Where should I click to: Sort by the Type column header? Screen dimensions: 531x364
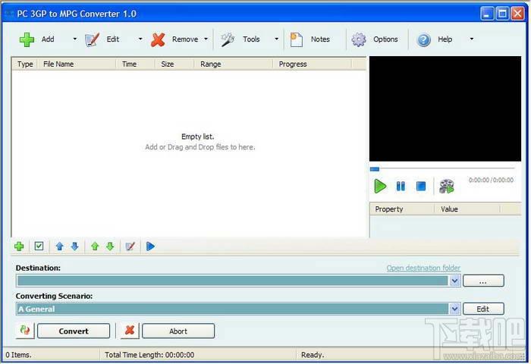click(25, 64)
